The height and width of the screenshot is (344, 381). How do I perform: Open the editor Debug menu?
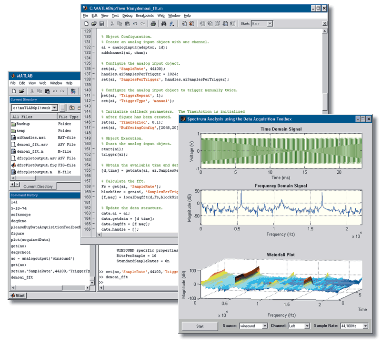click(127, 16)
